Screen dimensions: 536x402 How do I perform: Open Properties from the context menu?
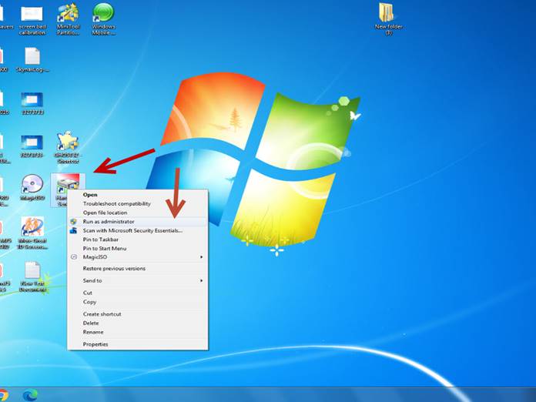tap(95, 344)
